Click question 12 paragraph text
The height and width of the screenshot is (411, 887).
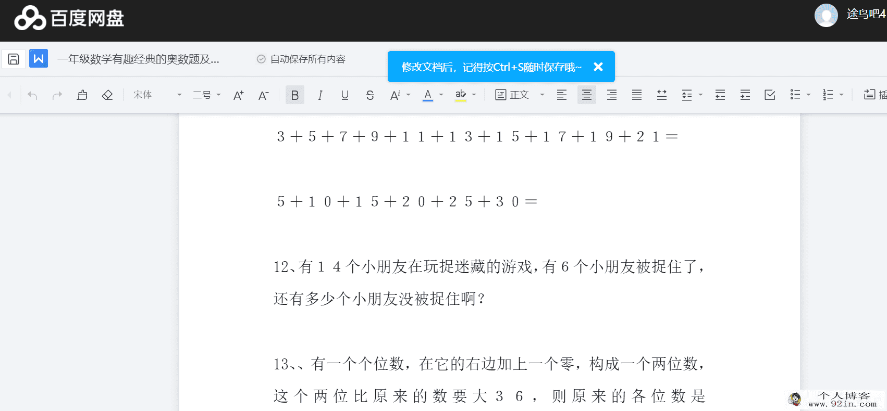pyautogui.click(x=489, y=267)
